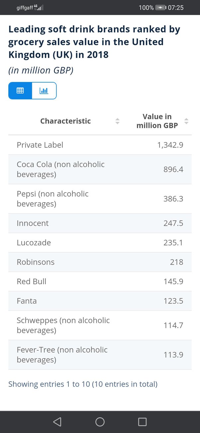Sort rows by Value in million GBP
Screen dimensions: 200x433
[x=157, y=121]
